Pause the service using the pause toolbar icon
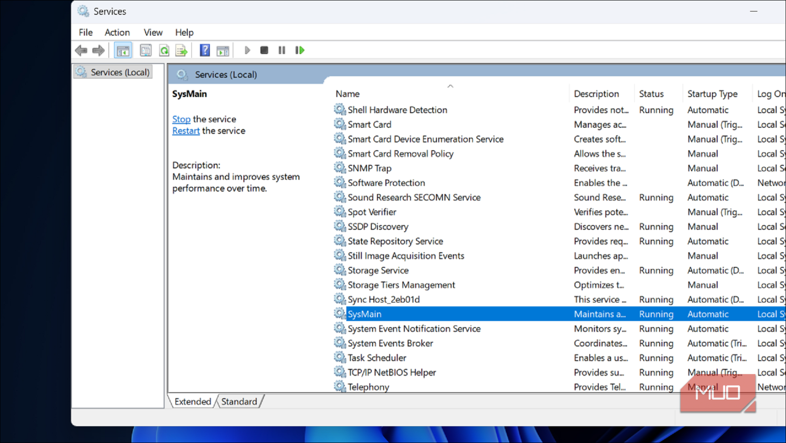 coord(282,50)
